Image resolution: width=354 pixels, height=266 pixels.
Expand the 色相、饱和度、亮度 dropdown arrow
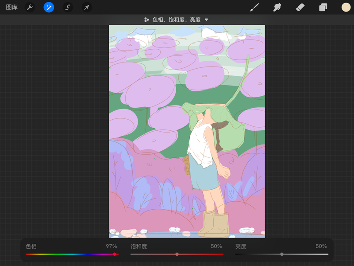(206, 20)
